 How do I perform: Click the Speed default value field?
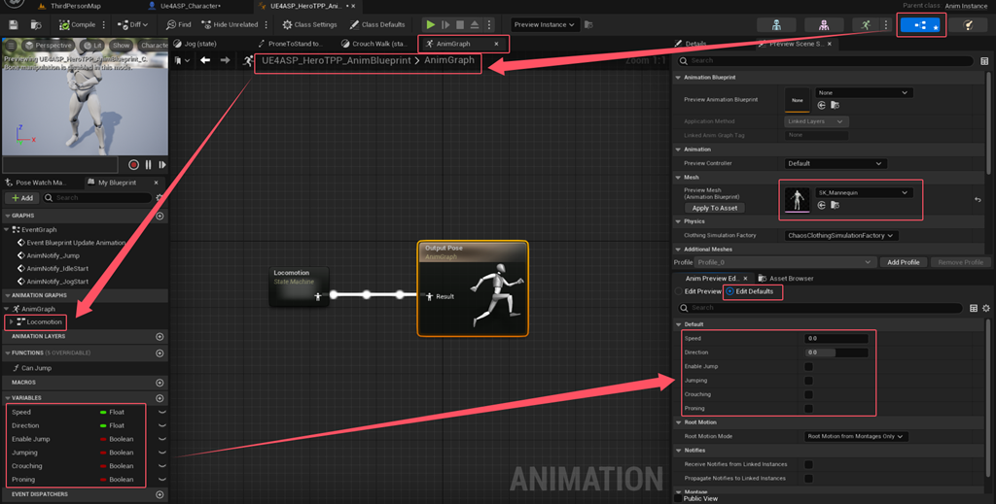click(836, 339)
